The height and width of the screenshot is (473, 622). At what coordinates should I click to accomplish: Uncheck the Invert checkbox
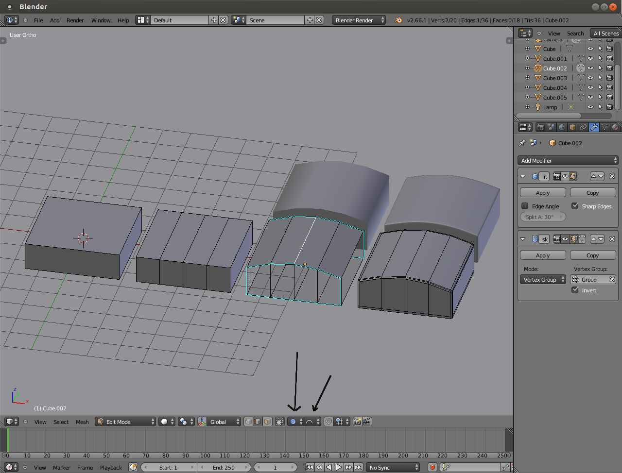click(575, 290)
